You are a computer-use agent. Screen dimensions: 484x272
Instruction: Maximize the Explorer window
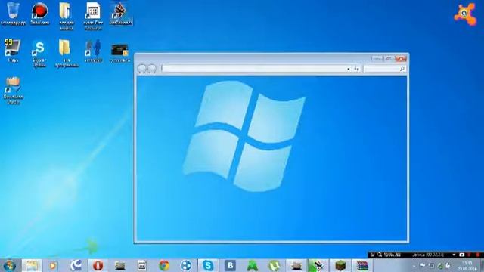[389, 58]
